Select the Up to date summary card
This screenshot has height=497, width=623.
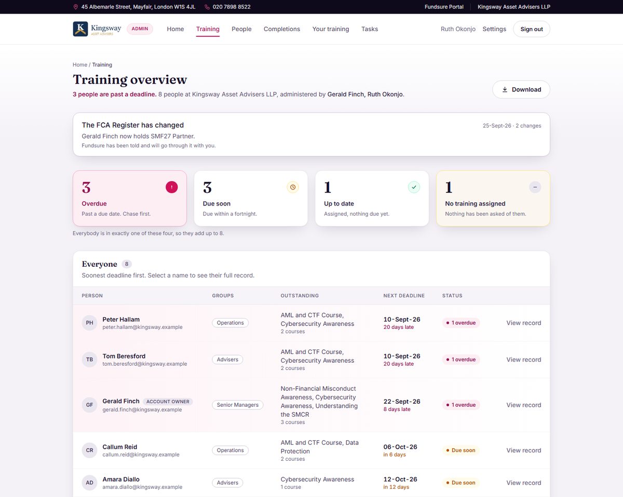[372, 198]
